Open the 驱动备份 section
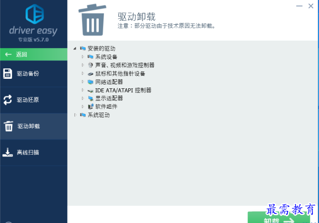Image resolution: width=319 pixels, height=223 pixels. 34,74
